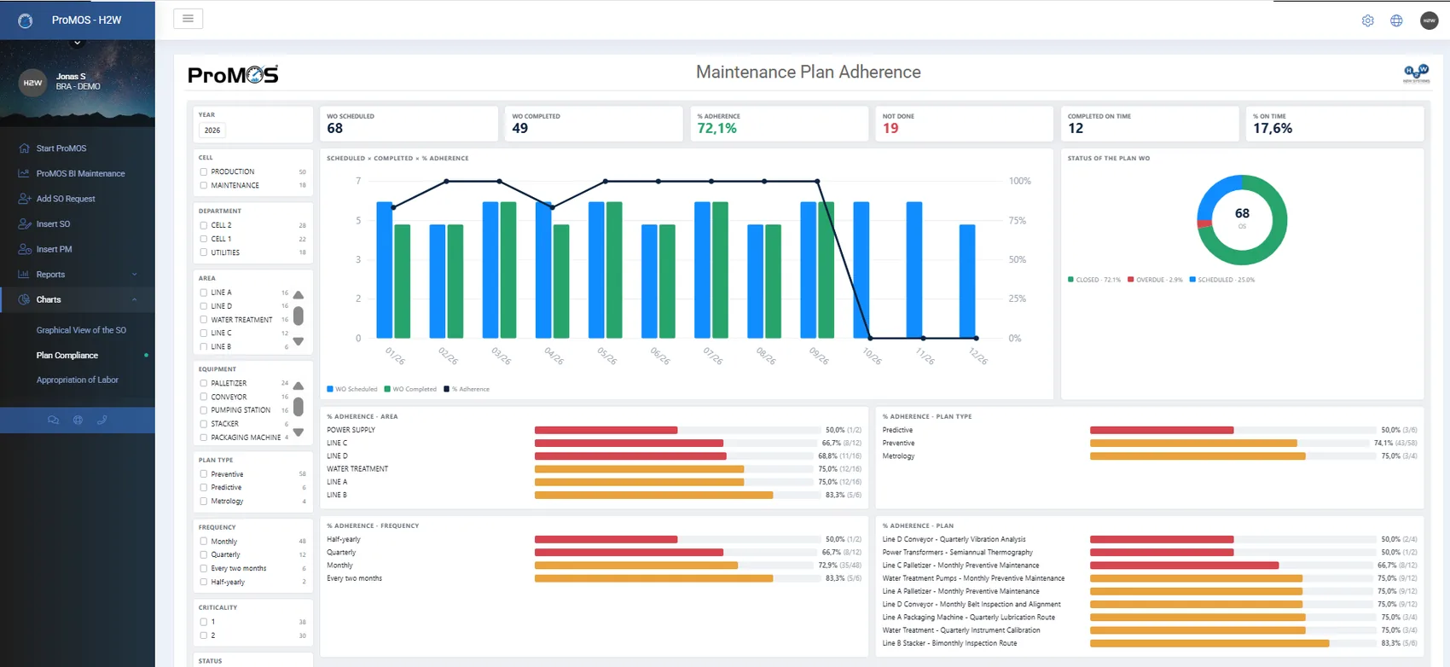1450x667 pixels.
Task: Click the hamburger menu toggle in the top bar
Action: [x=188, y=19]
